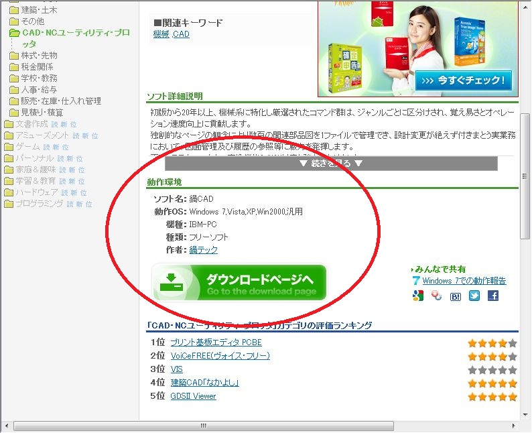Click 読 link next to パーソナル
This screenshot has width=532, height=433.
coord(60,159)
